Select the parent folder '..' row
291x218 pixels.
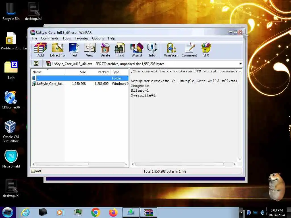click(x=80, y=78)
